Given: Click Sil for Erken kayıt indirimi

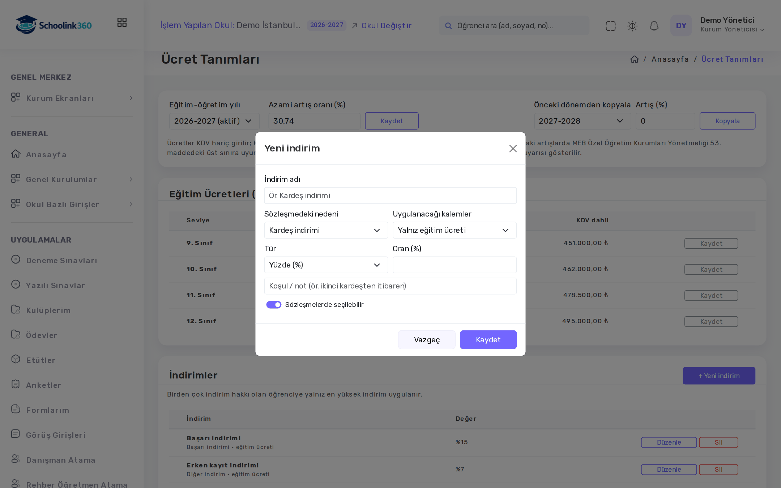Looking at the screenshot, I should click(718, 470).
